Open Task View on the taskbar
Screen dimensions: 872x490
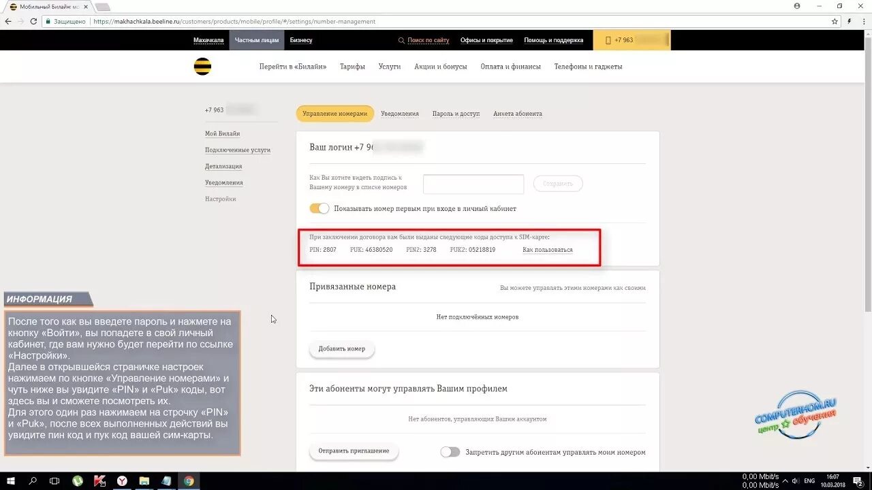(x=54, y=480)
